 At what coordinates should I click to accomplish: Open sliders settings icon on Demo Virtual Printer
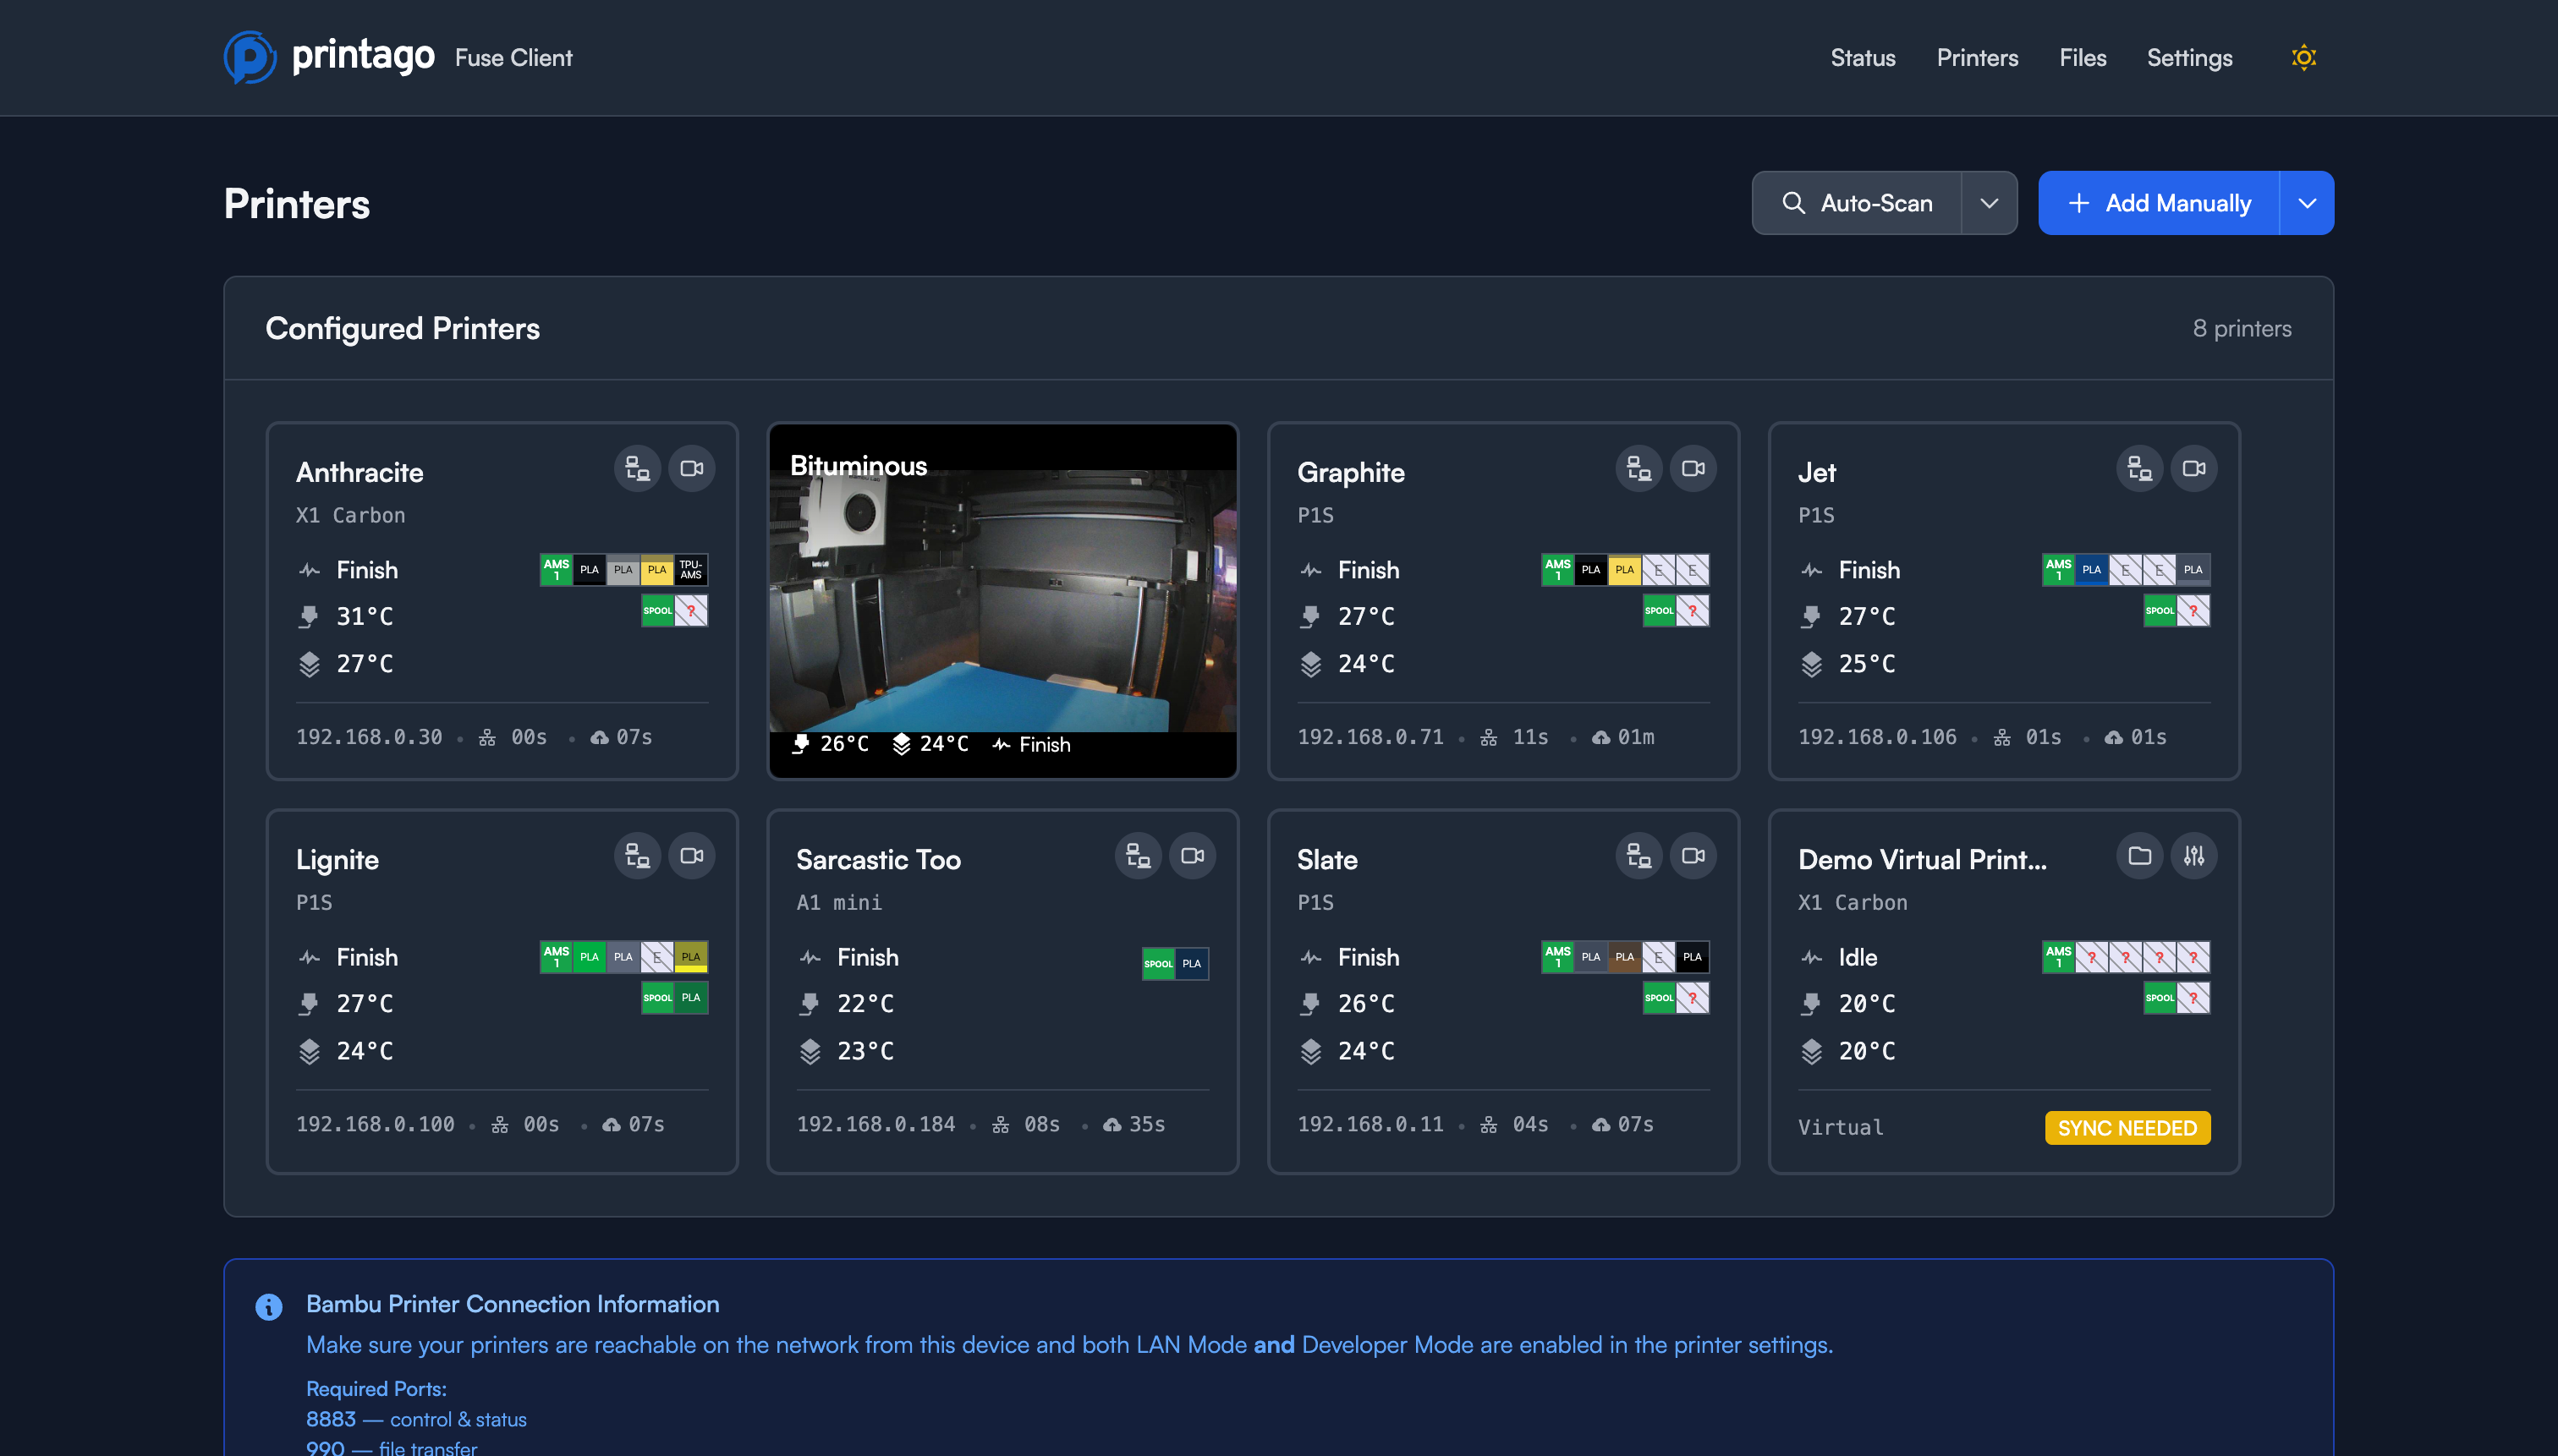tap(2193, 855)
